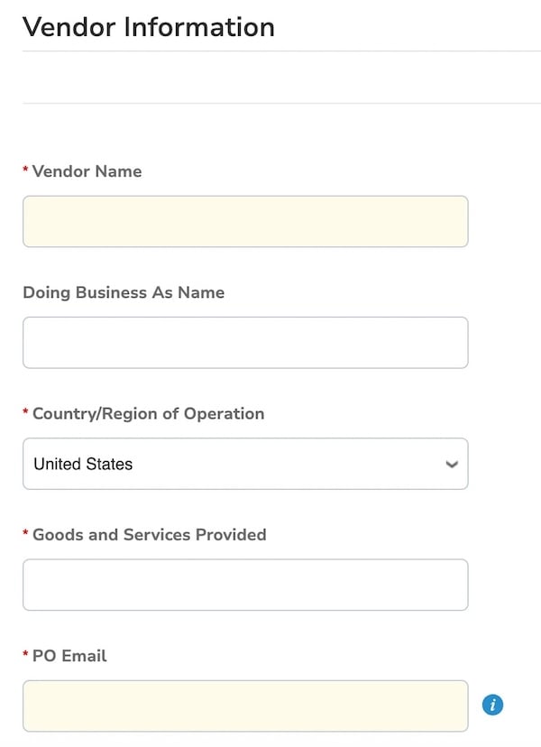
Task: Click the asterisk beside Goods and Services Provided
Action: 25,534
